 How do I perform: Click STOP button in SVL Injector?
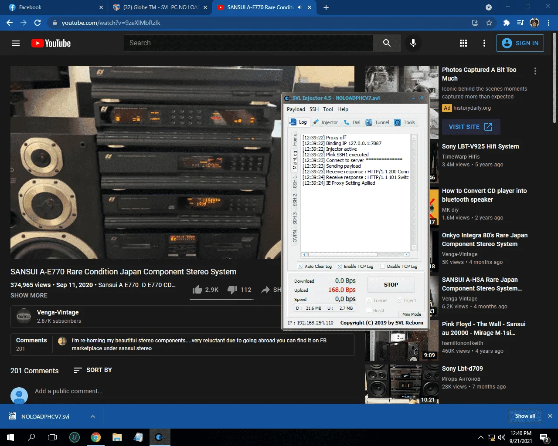click(391, 284)
